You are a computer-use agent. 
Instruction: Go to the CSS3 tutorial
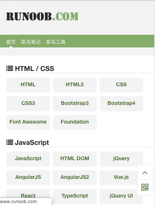coord(28,104)
